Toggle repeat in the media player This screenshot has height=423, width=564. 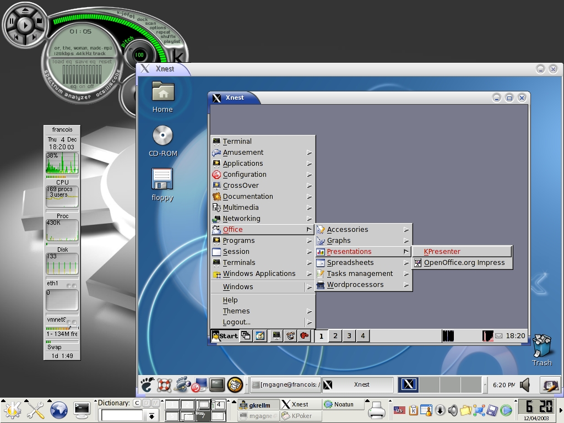pyautogui.click(x=163, y=32)
